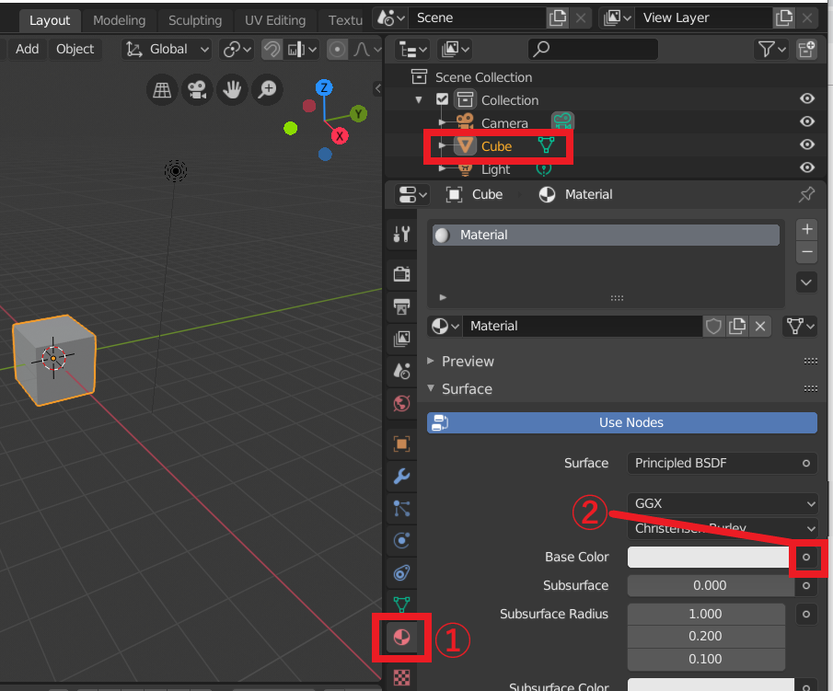Hide the Light in viewport
833x691 pixels.
coord(807,167)
